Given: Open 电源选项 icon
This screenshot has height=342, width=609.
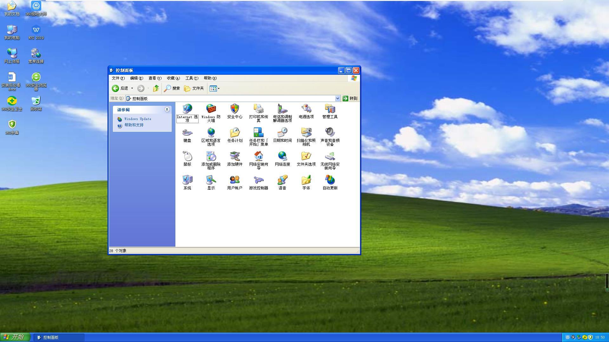Looking at the screenshot, I should [306, 111].
